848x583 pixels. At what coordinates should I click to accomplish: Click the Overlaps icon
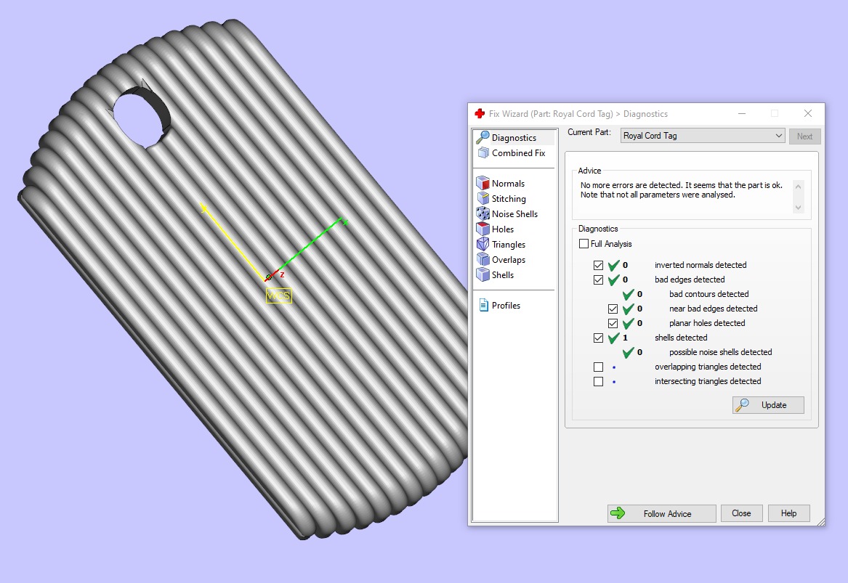click(x=482, y=259)
